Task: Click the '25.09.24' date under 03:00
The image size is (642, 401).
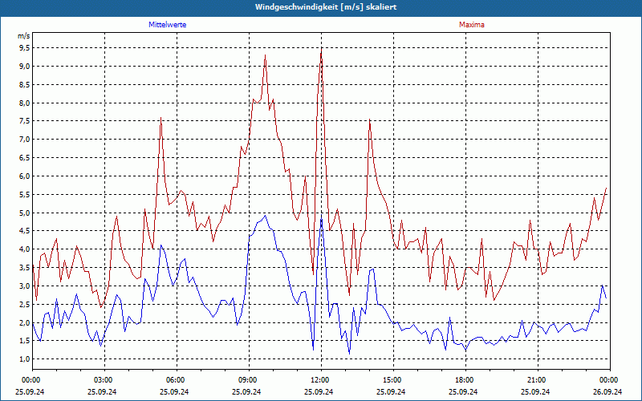Action: (x=103, y=391)
